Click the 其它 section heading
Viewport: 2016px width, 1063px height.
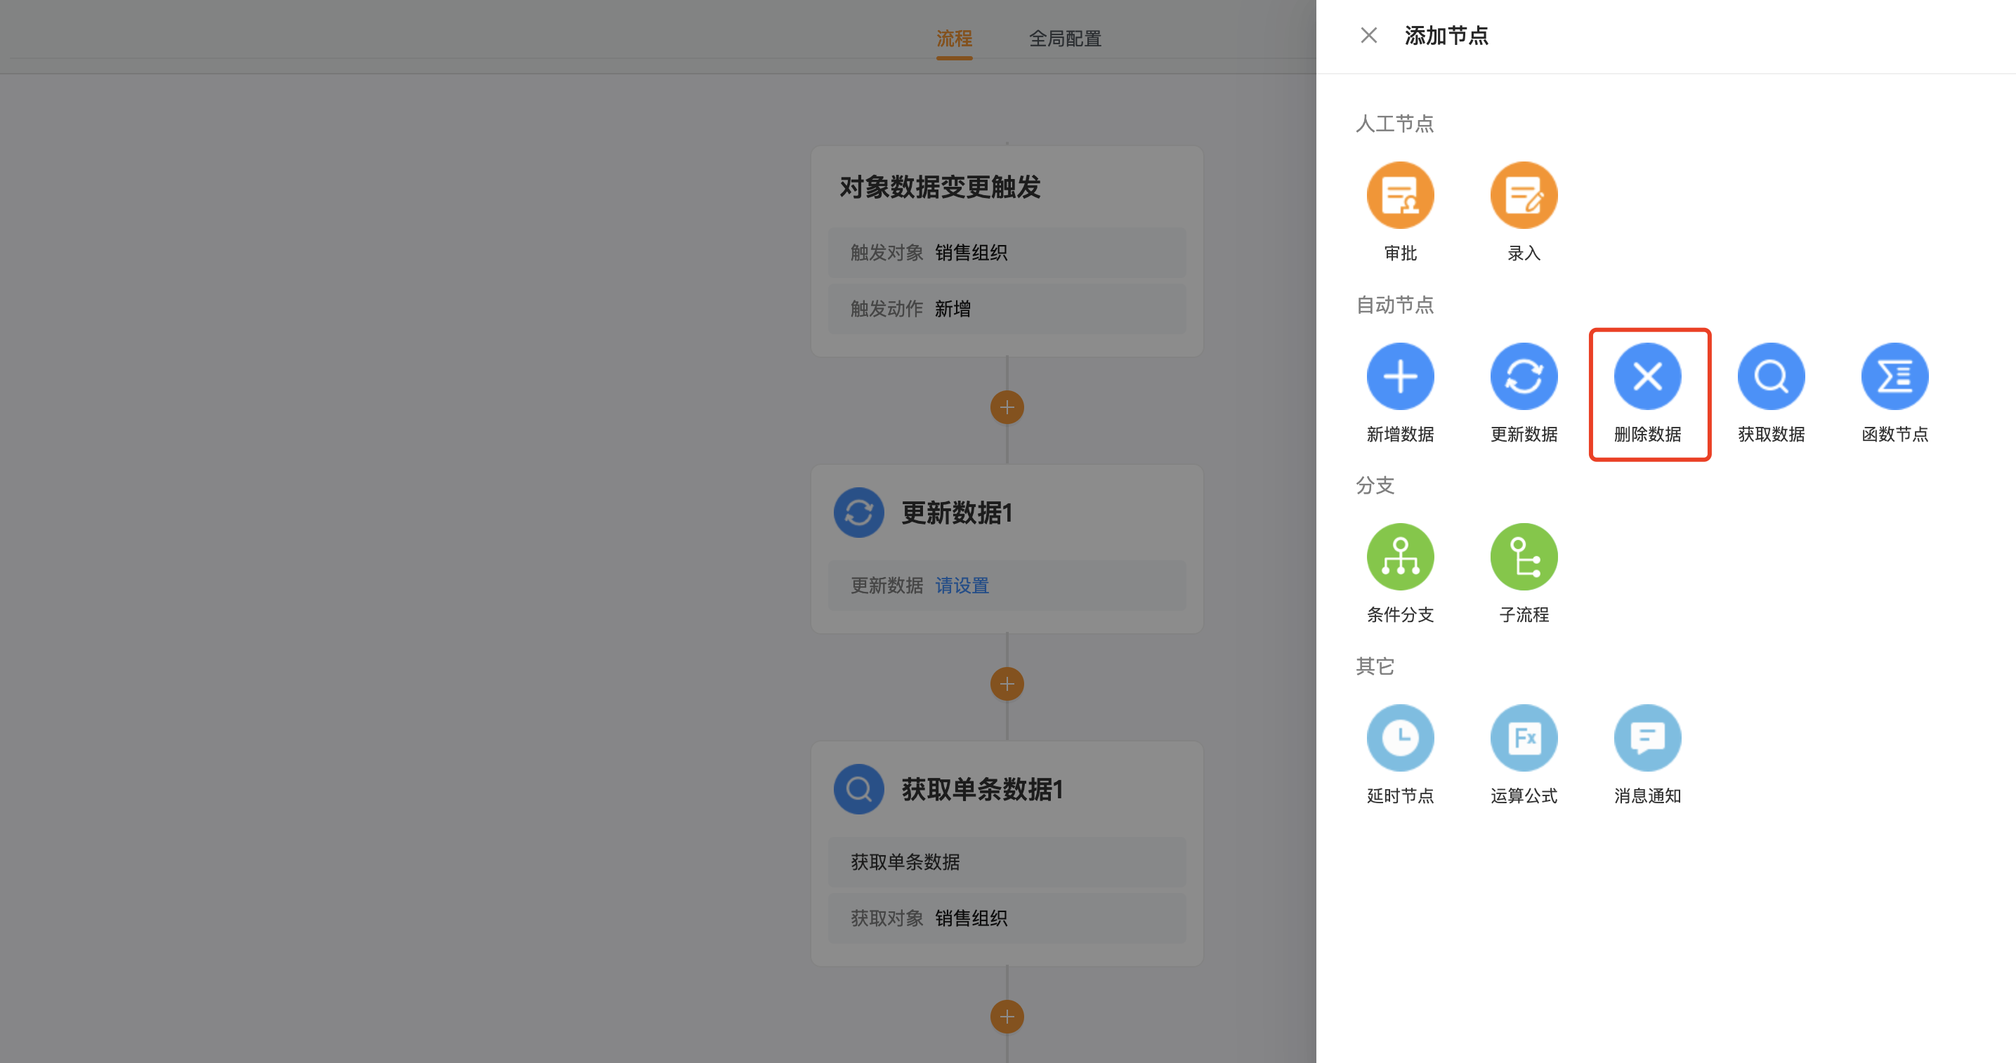1375,666
